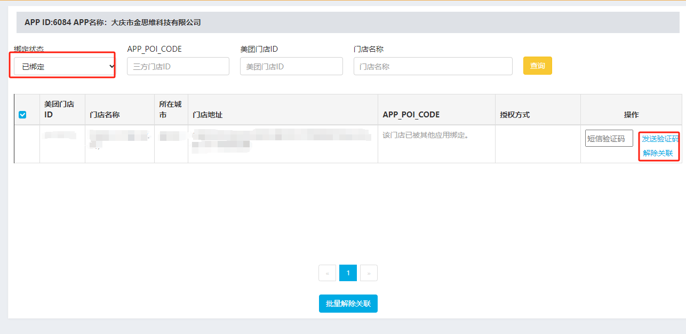Screen dimensions: 686x334
Task: Click the 短信验证码 input in the row
Action: [609, 139]
